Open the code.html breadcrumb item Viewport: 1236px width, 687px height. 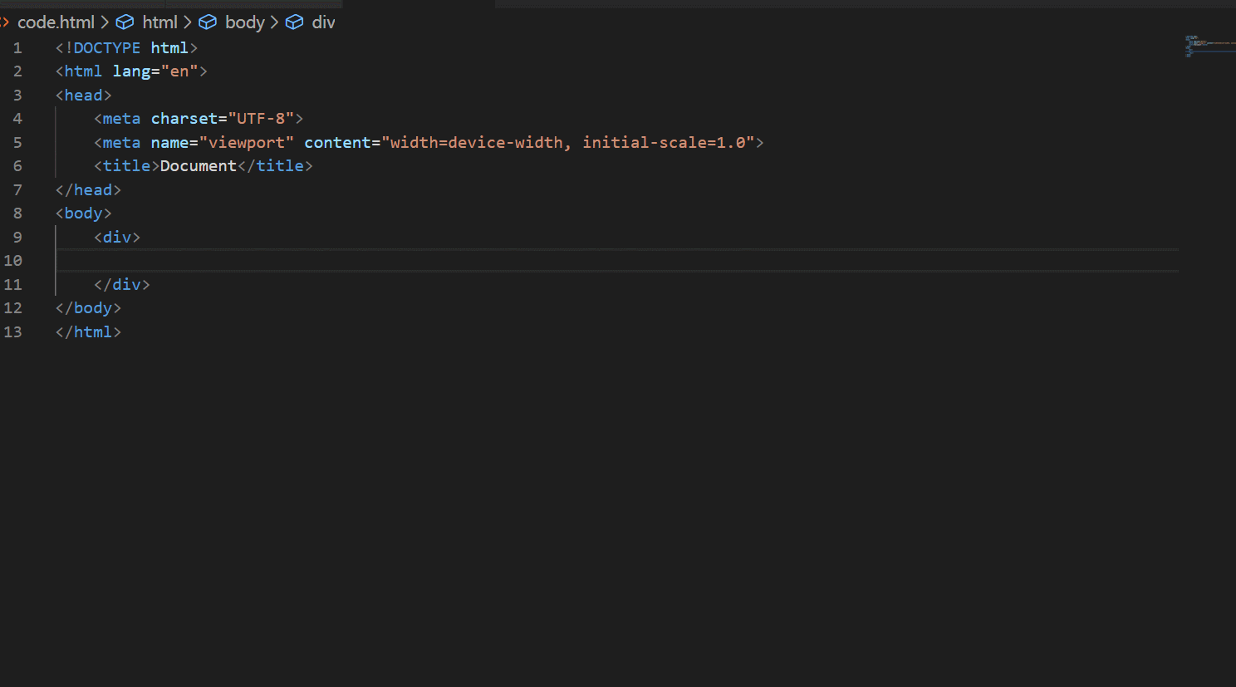coord(56,22)
